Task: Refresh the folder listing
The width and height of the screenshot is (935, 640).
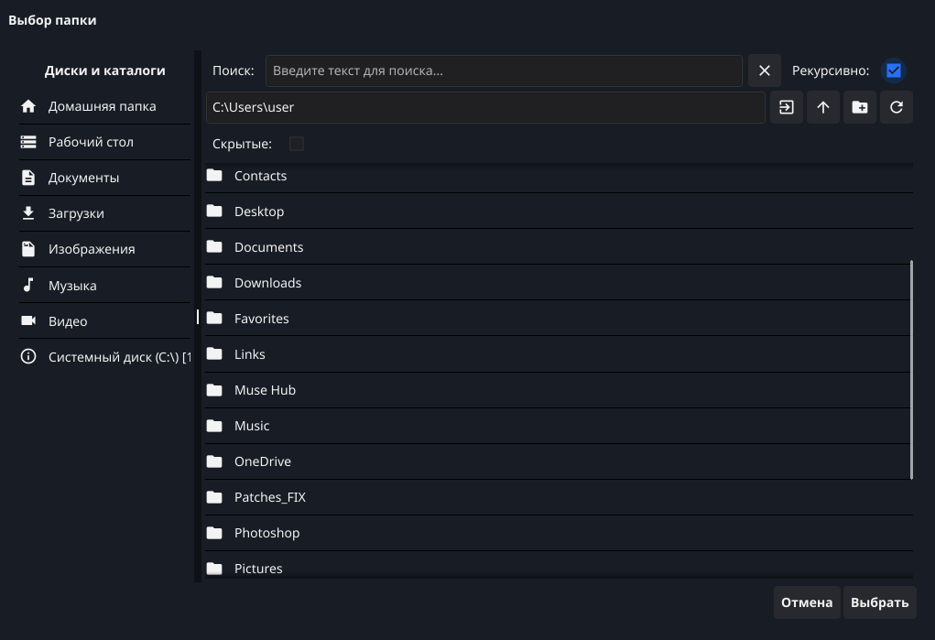Action: tap(896, 107)
